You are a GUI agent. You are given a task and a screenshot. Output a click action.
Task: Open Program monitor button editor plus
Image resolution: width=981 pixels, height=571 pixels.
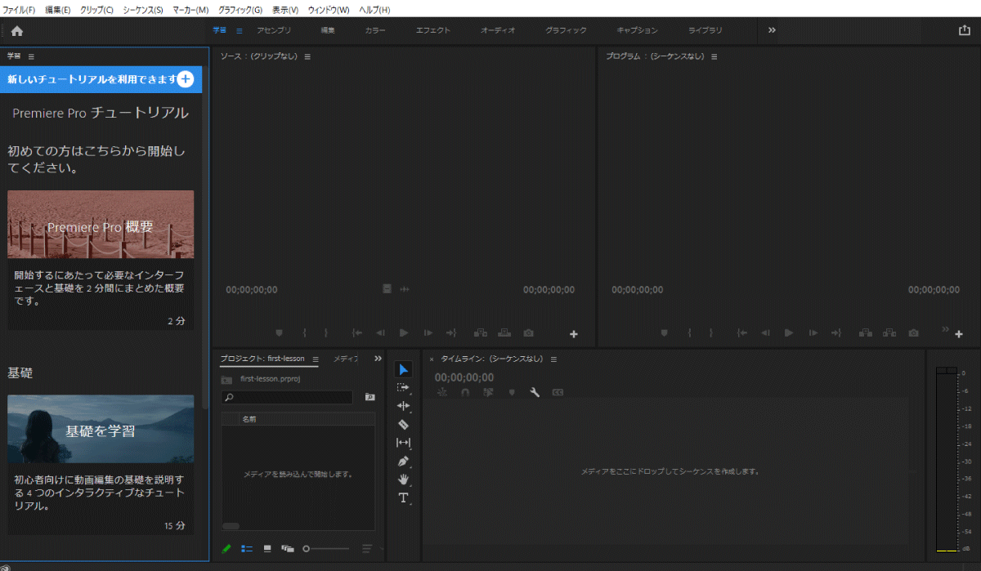coord(959,334)
